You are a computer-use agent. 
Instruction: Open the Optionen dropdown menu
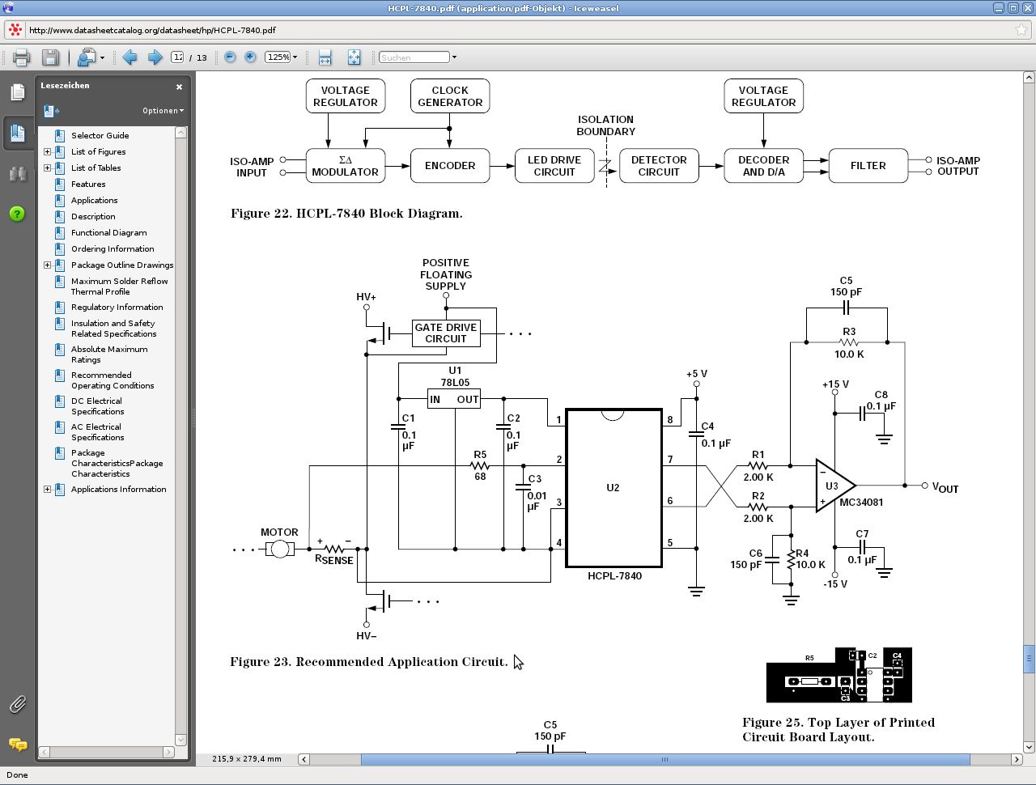point(163,111)
